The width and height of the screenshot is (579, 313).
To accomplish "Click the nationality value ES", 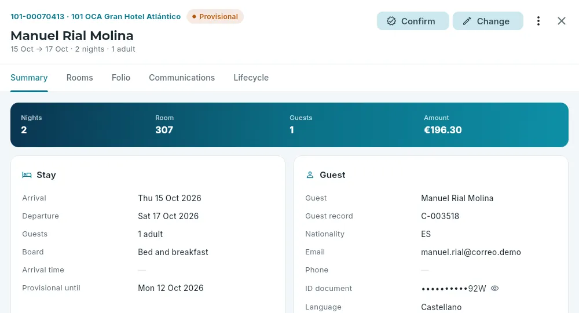I will pyautogui.click(x=426, y=234).
